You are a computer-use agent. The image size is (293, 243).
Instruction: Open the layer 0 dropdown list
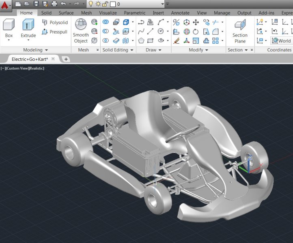162,4
